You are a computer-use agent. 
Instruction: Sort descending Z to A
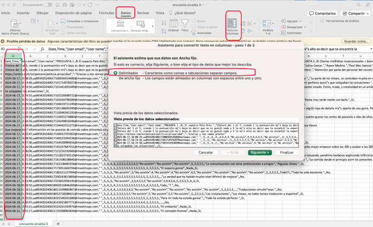point(164,31)
